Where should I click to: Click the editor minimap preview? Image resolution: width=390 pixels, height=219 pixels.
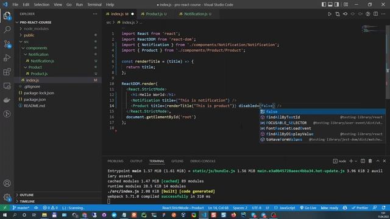click(372, 29)
